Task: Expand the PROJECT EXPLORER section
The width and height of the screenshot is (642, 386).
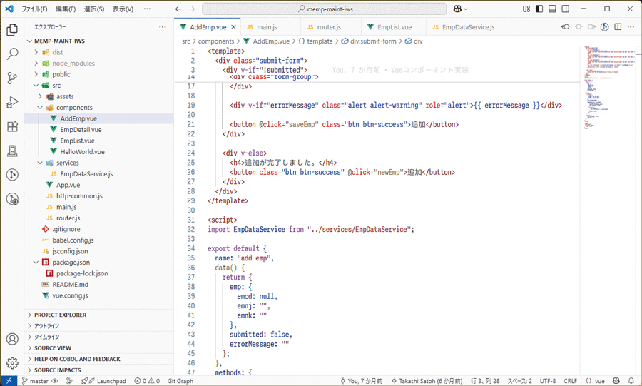Action: point(60,315)
